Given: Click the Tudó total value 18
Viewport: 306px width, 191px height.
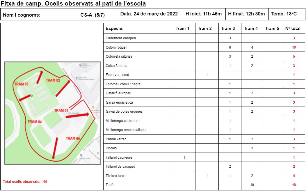Looking at the screenshot, I should (294, 185).
